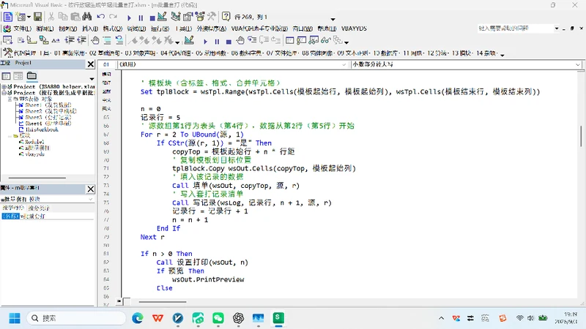Open 05 常用函数 code snippets button
Viewport: 586px width, 329px height.
211,53
